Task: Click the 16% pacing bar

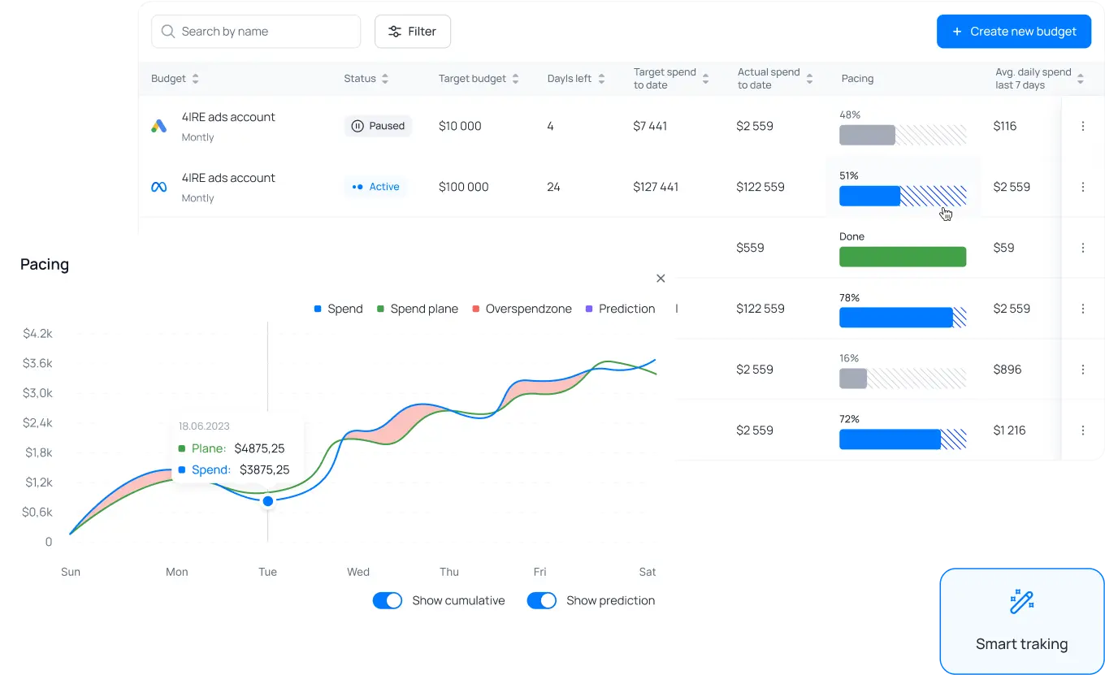Action: click(x=903, y=379)
